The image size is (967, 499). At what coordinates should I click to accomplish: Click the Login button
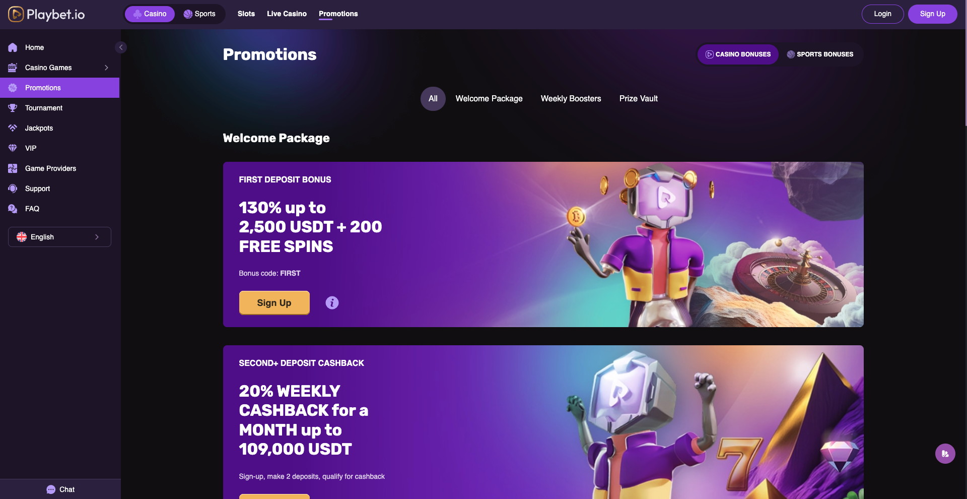point(882,14)
